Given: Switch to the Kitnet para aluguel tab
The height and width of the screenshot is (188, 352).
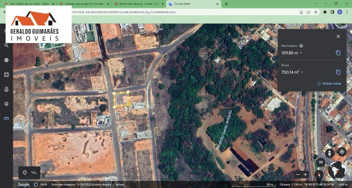Looking at the screenshot, I should tap(139, 4).
